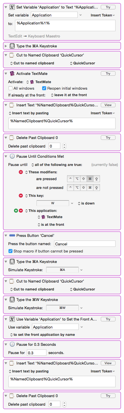Uncheck Reopen initial windows

(x=44, y=88)
